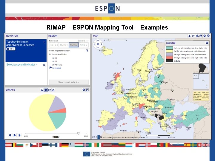Open the Legend settings icon
Image resolution: width=215 pixels, height=161 pixels.
pyautogui.click(x=207, y=43)
